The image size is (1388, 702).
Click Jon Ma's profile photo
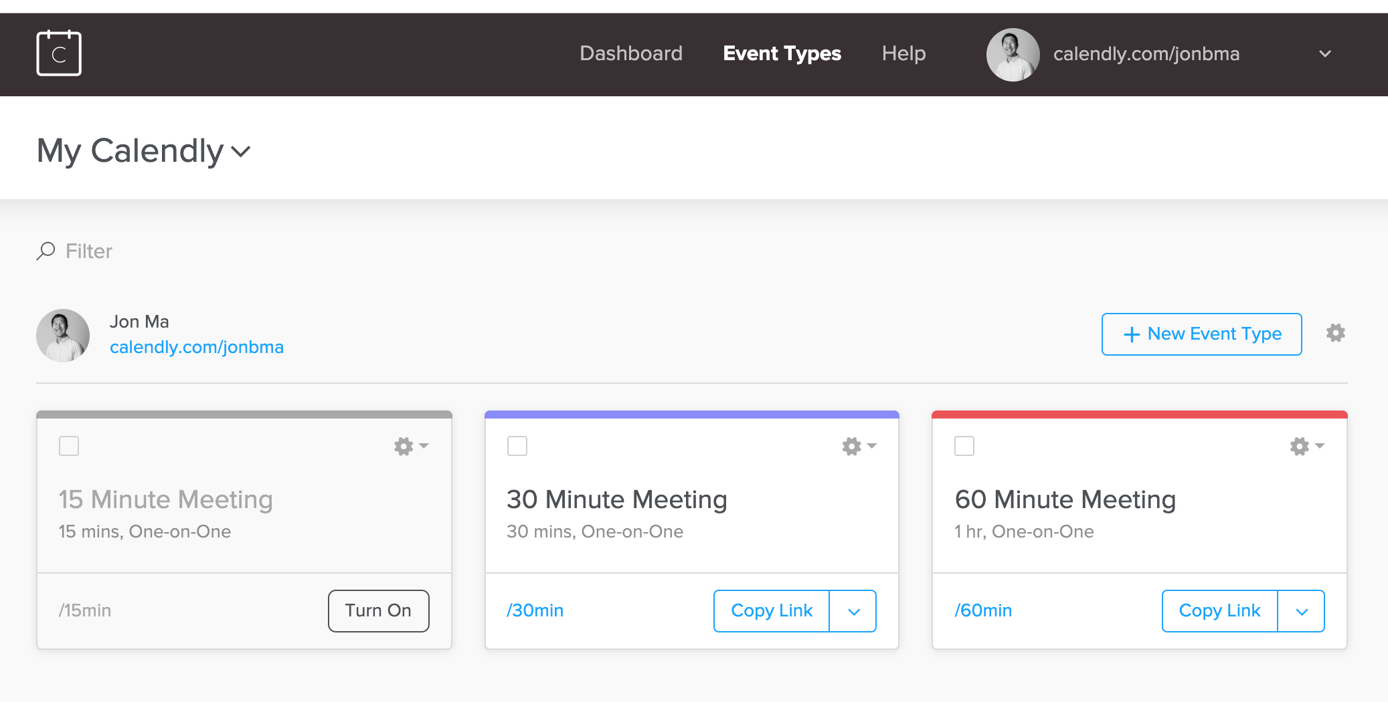tap(63, 336)
